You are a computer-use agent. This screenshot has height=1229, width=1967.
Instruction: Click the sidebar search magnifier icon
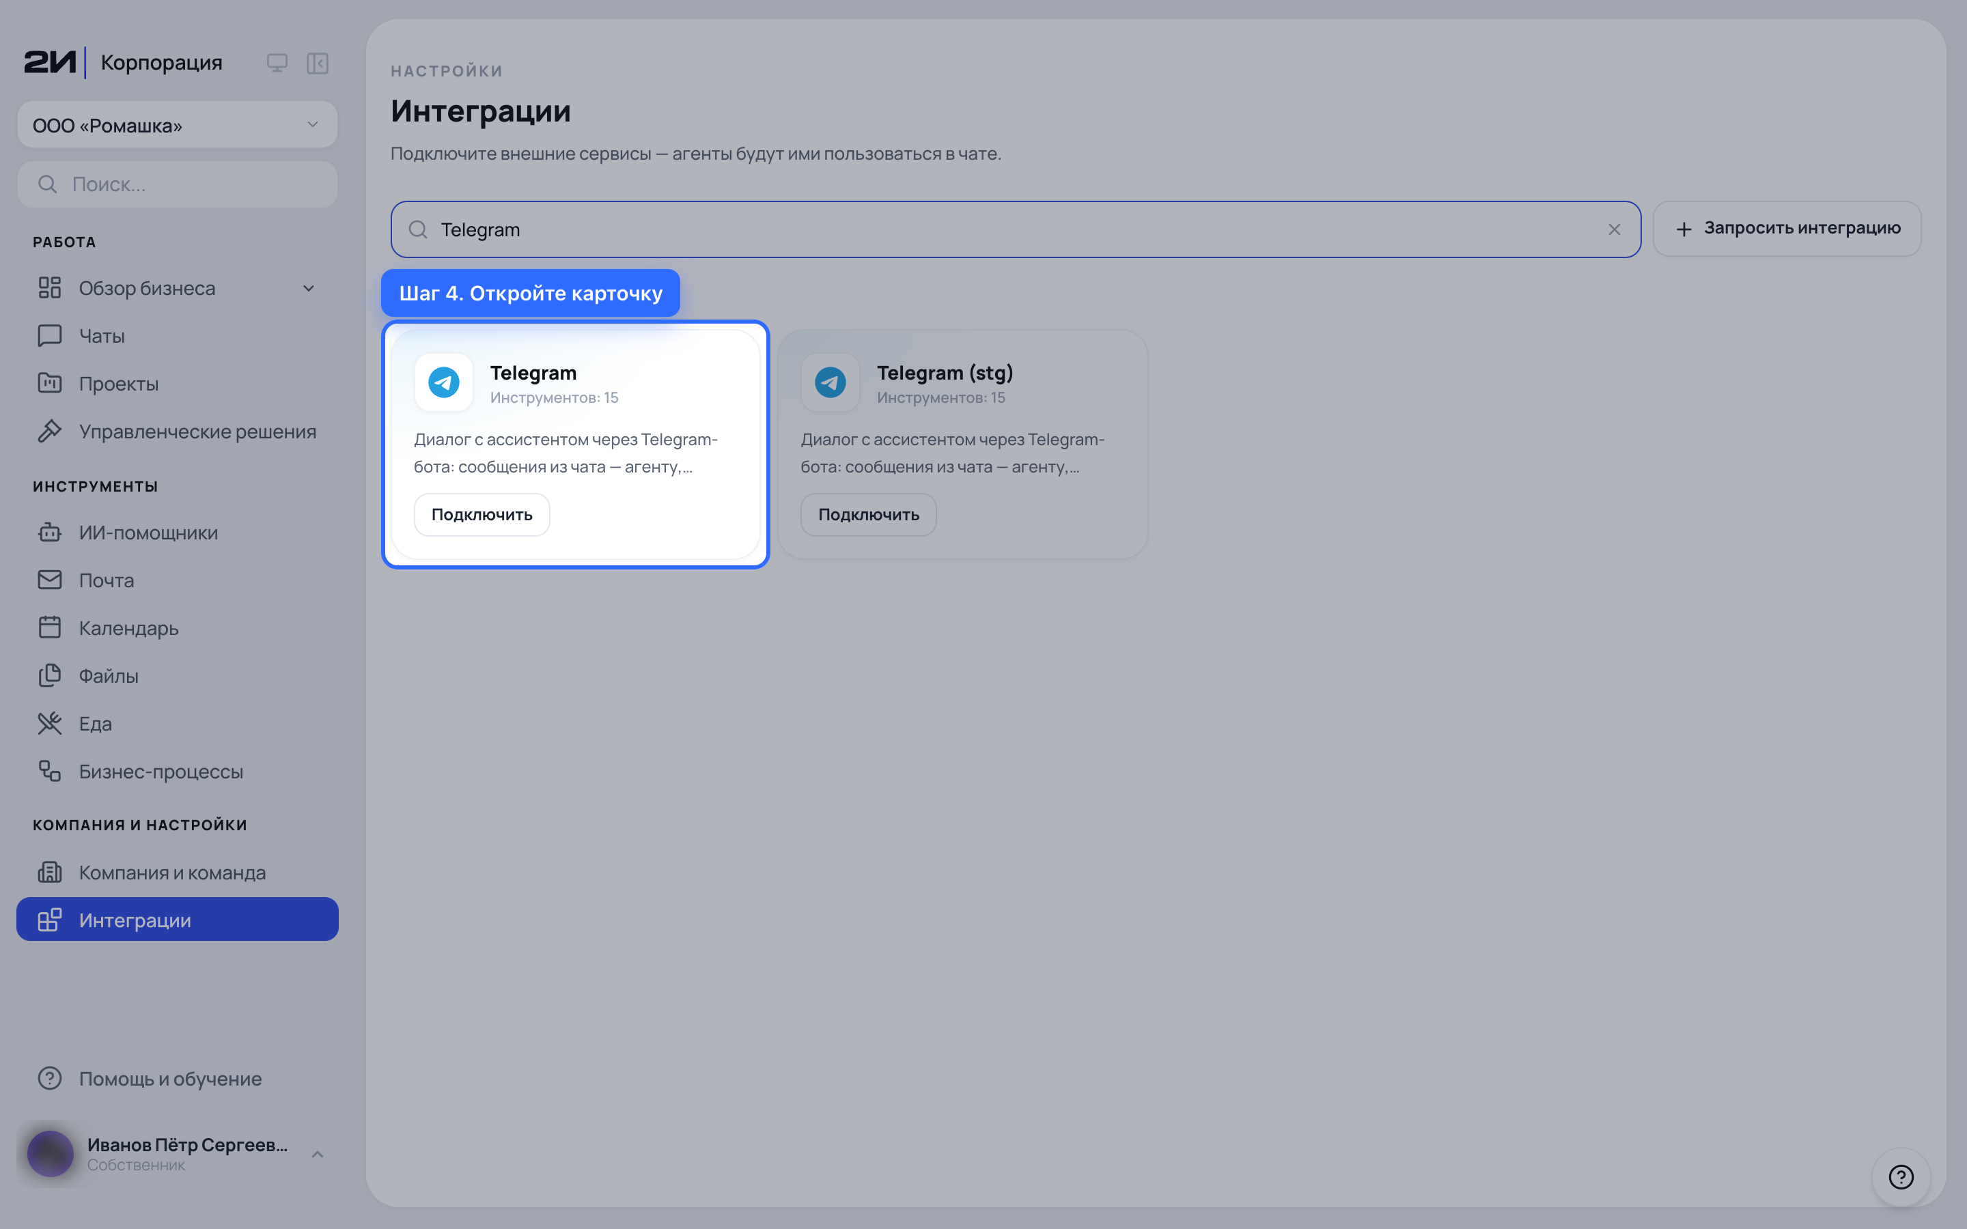(x=47, y=184)
